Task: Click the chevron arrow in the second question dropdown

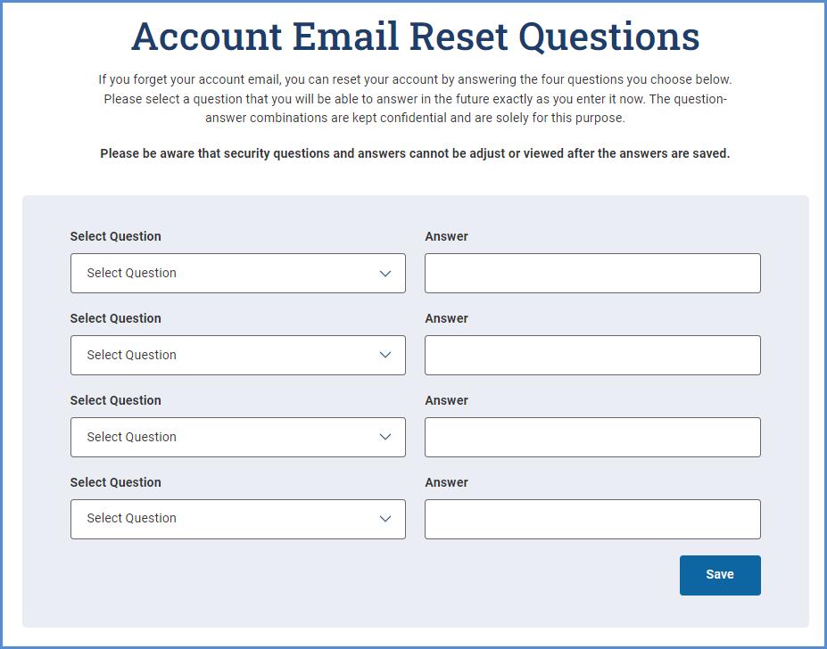Action: 385,355
